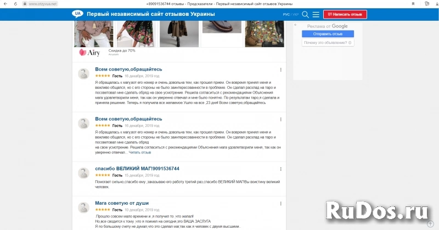Open the hamburger menu in header

point(316,14)
